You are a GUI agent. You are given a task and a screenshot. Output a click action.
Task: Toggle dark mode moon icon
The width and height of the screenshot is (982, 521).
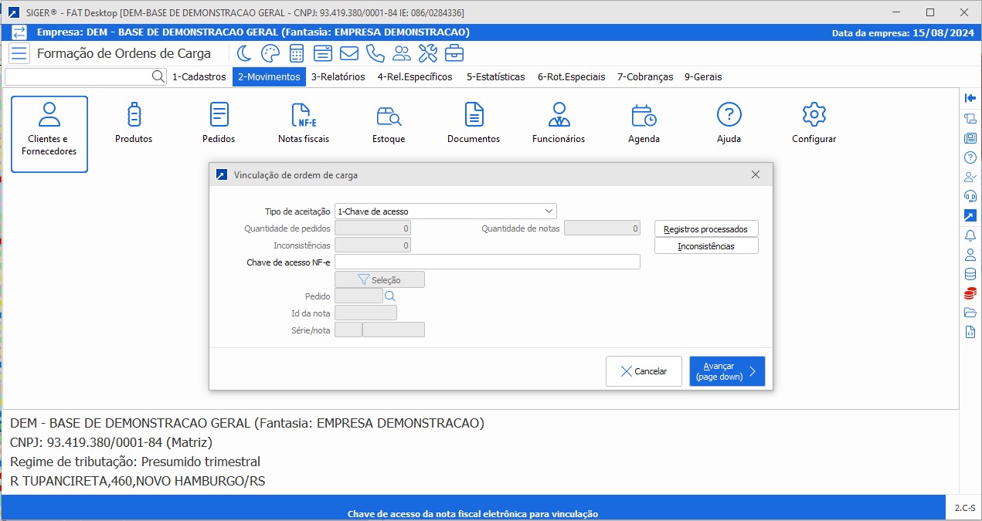point(244,53)
